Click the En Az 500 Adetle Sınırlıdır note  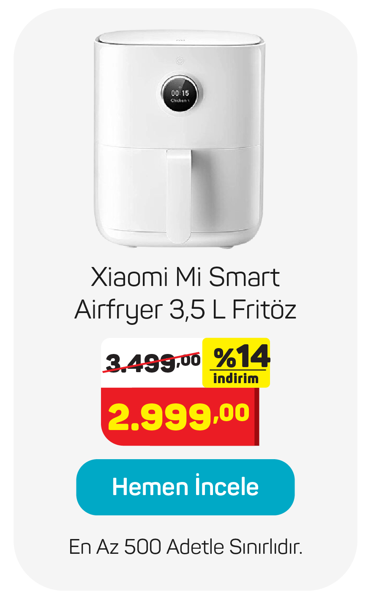[185, 547]
